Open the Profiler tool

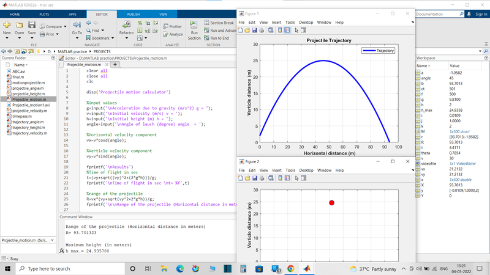pyautogui.click(x=171, y=27)
